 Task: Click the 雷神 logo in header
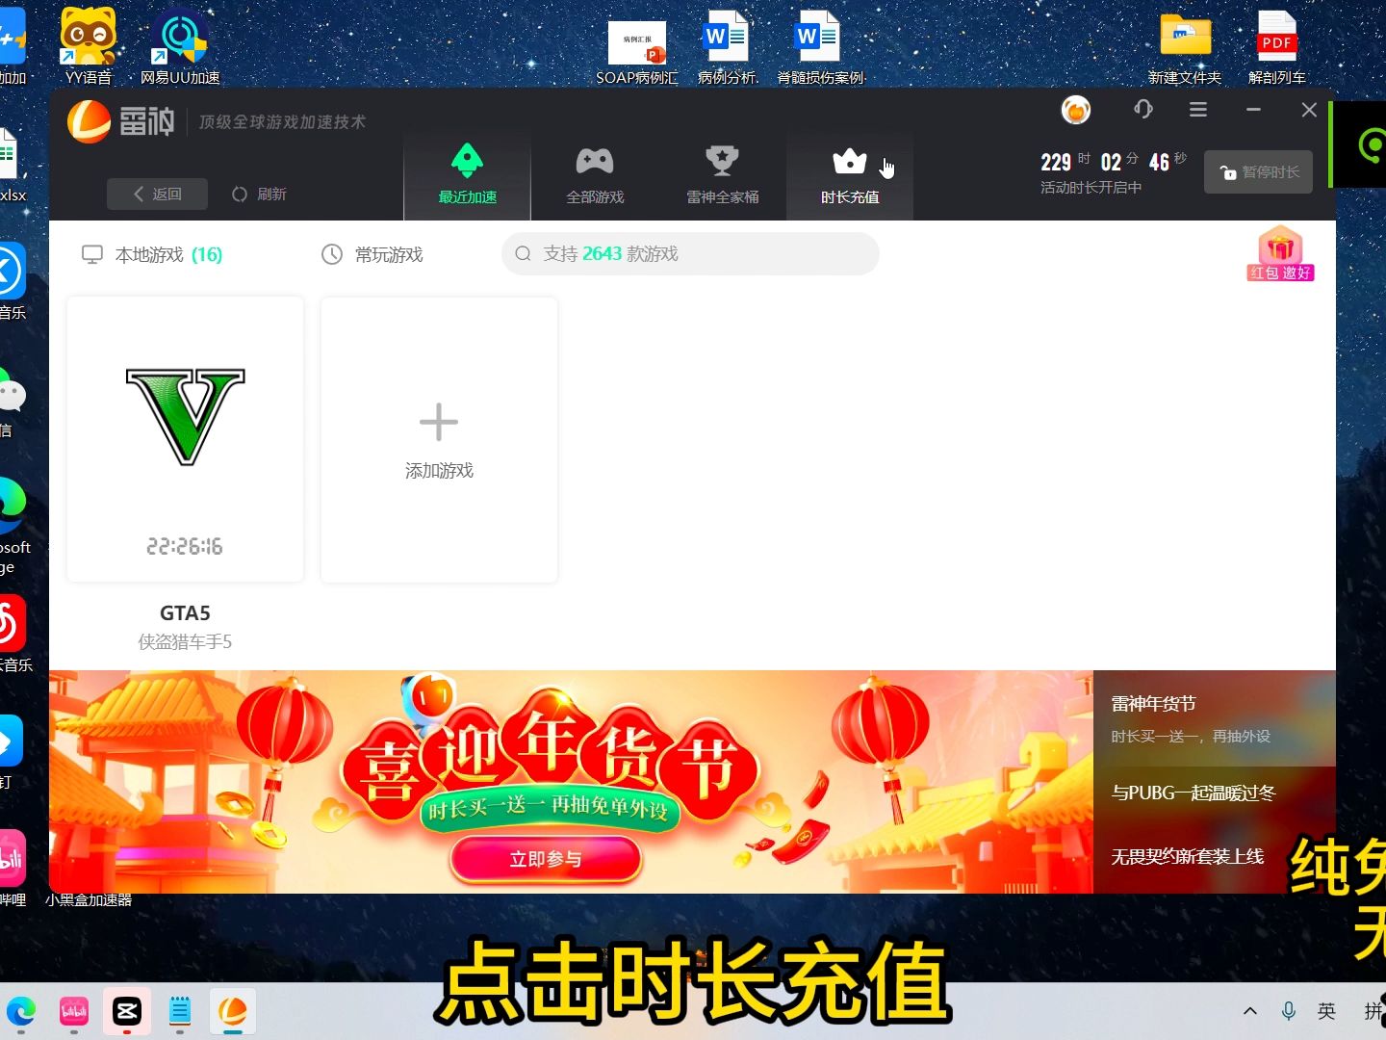(121, 121)
